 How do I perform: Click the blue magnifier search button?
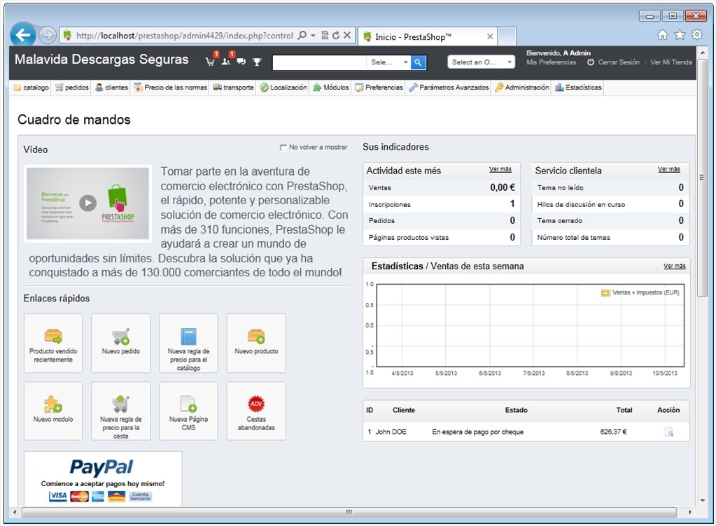coord(418,62)
